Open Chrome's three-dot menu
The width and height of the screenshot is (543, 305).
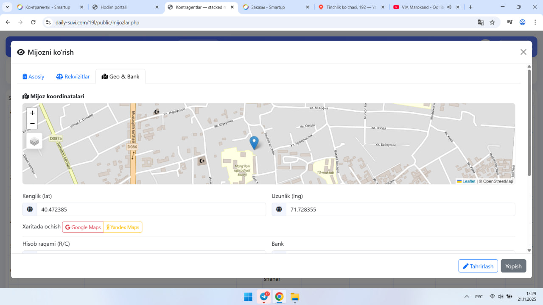point(535,22)
